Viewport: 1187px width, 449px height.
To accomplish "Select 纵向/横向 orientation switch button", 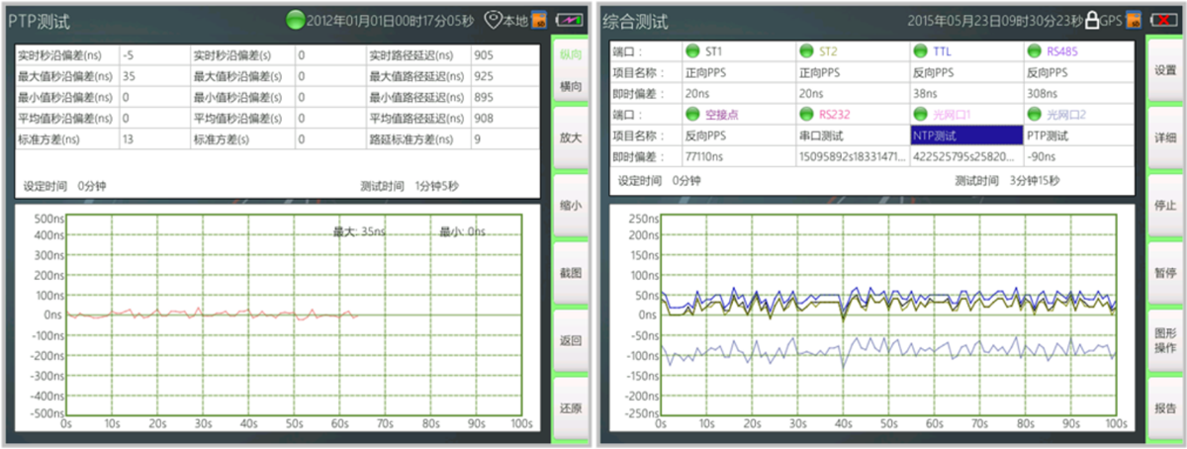I will point(571,70).
